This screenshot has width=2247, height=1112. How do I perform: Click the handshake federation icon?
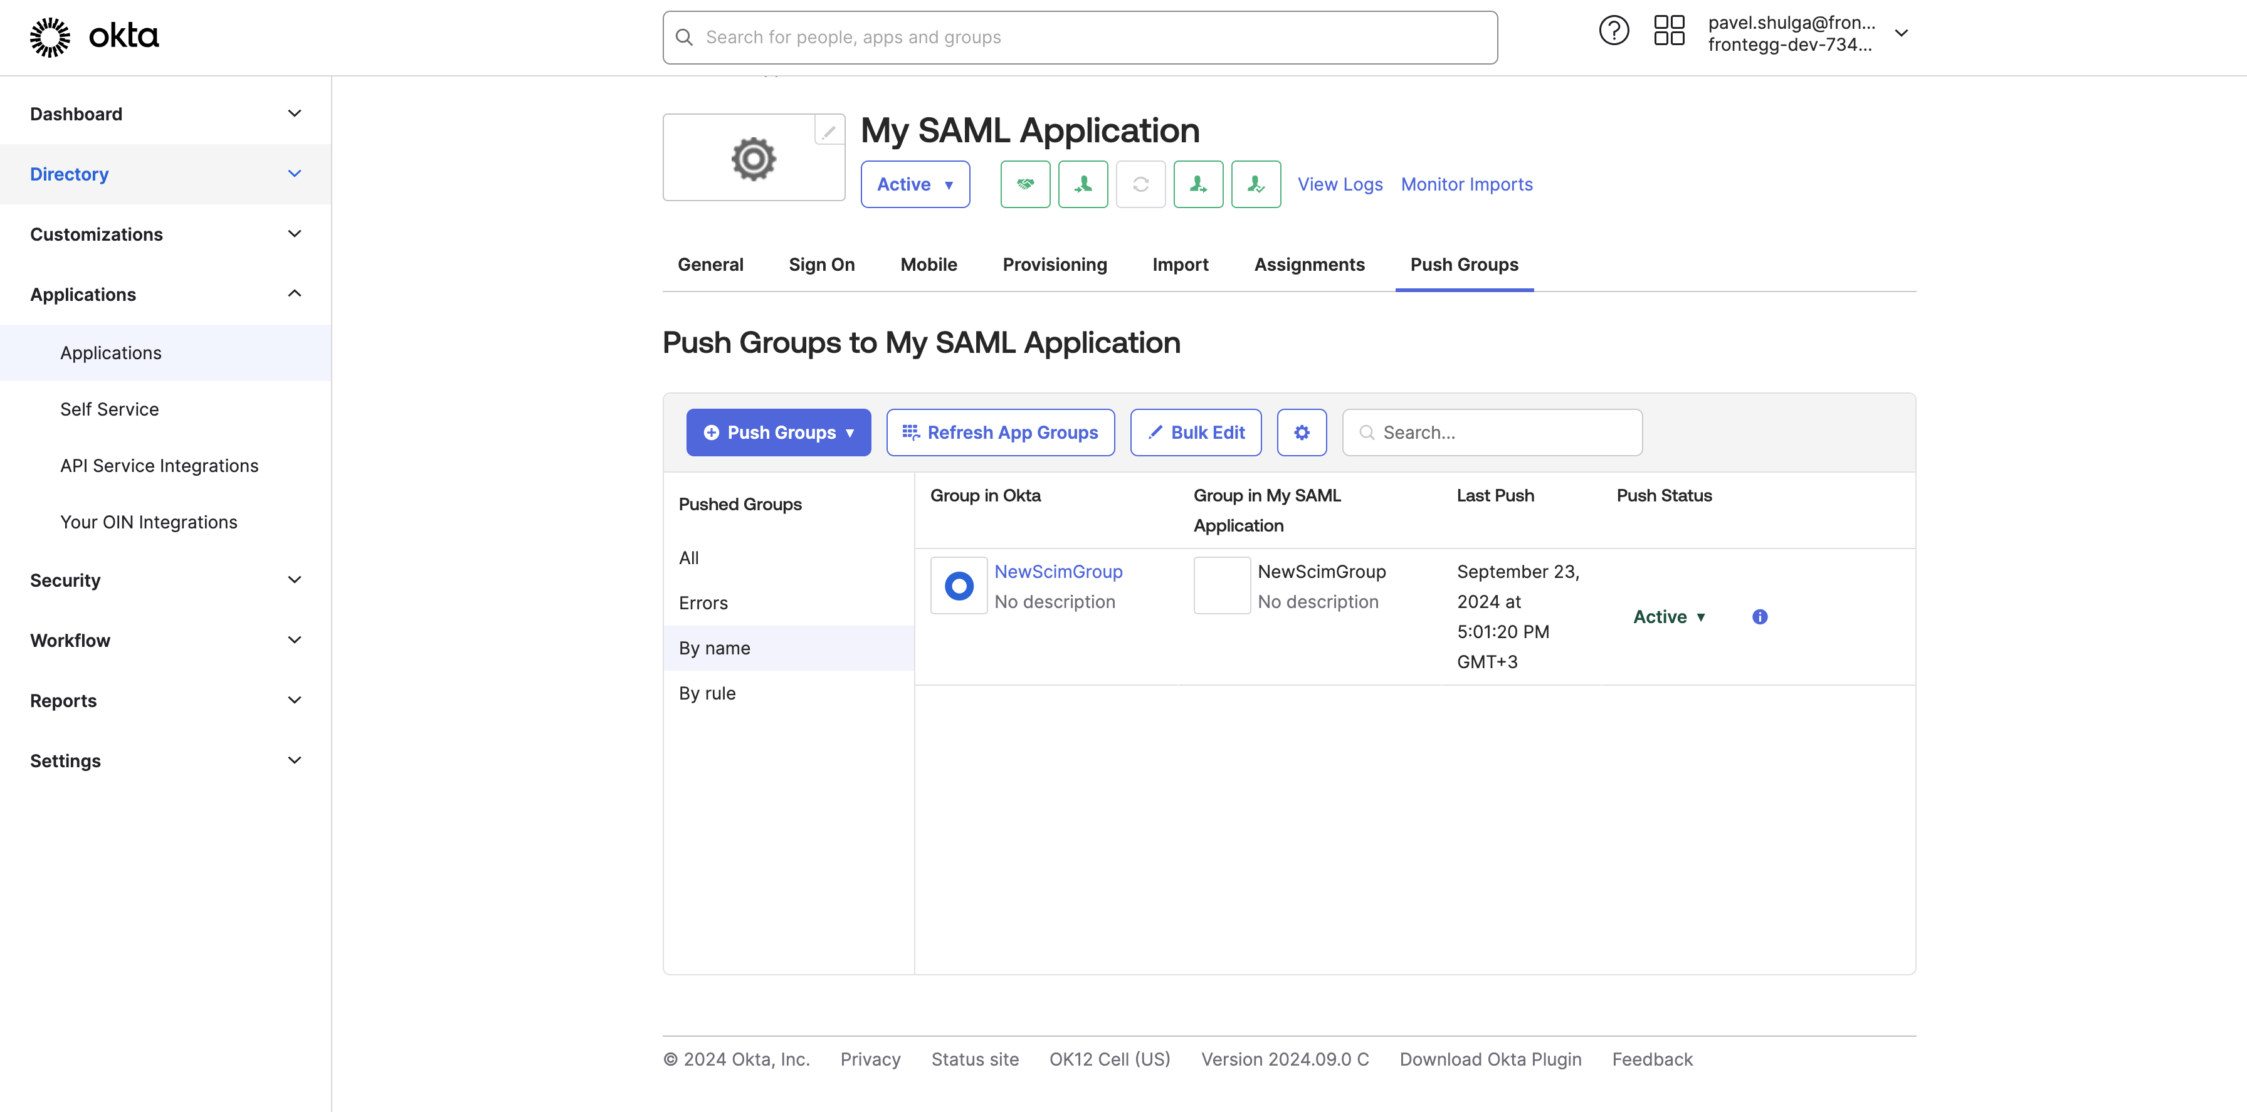[x=1025, y=184]
